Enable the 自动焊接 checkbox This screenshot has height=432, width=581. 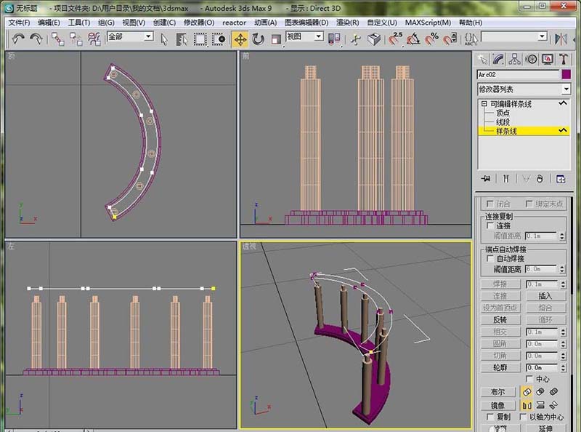(489, 258)
